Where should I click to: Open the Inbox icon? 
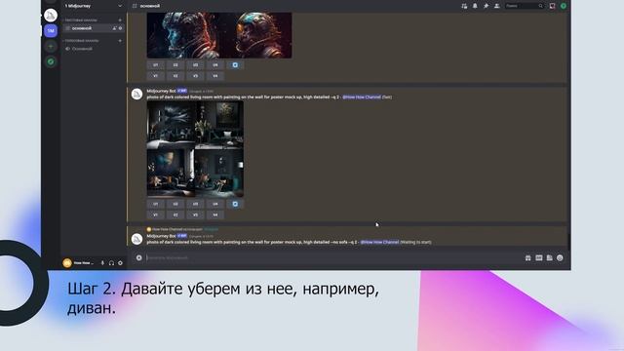click(553, 6)
